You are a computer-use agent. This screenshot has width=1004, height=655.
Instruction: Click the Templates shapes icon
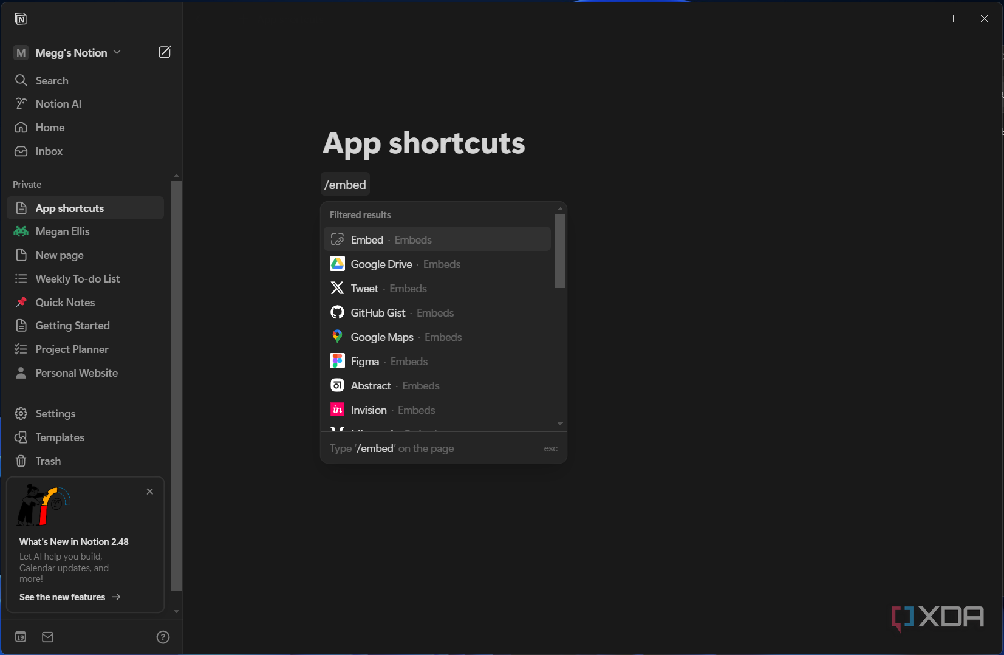coord(21,437)
